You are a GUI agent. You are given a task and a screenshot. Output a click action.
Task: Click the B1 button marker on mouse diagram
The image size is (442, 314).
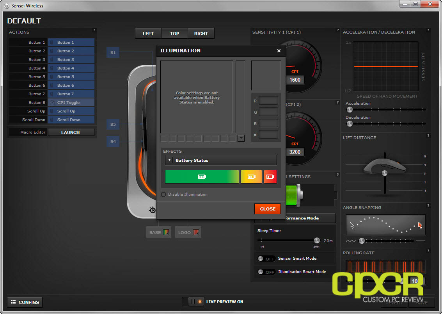(113, 52)
